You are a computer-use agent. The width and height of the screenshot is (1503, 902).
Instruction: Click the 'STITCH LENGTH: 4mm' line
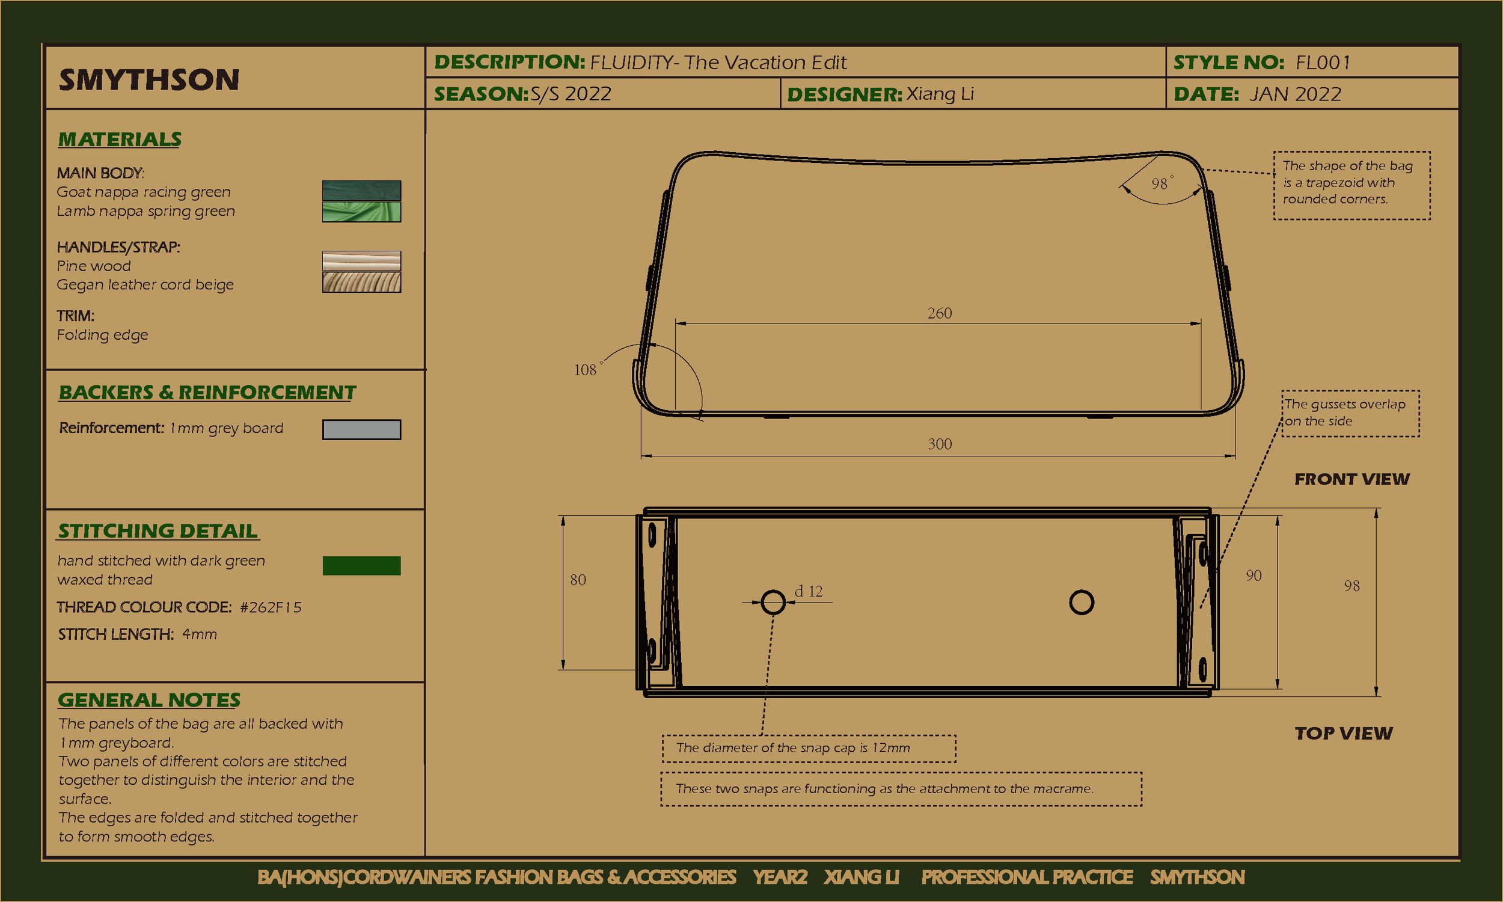point(137,634)
